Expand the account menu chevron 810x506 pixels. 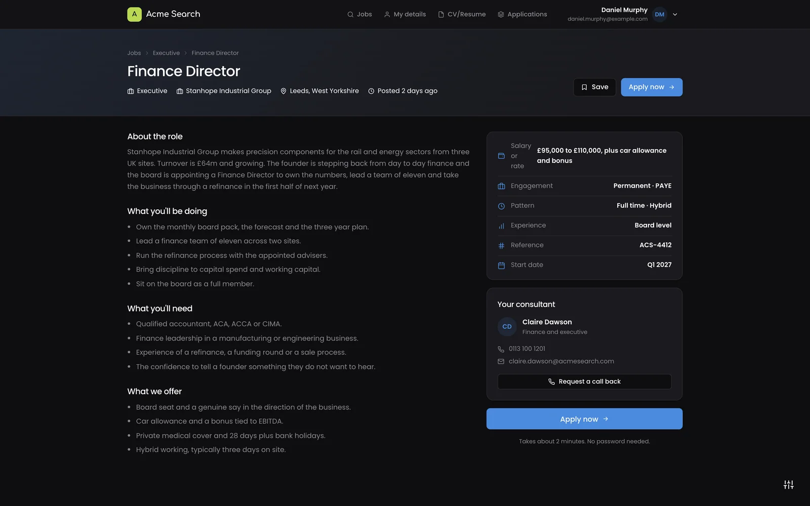point(675,15)
